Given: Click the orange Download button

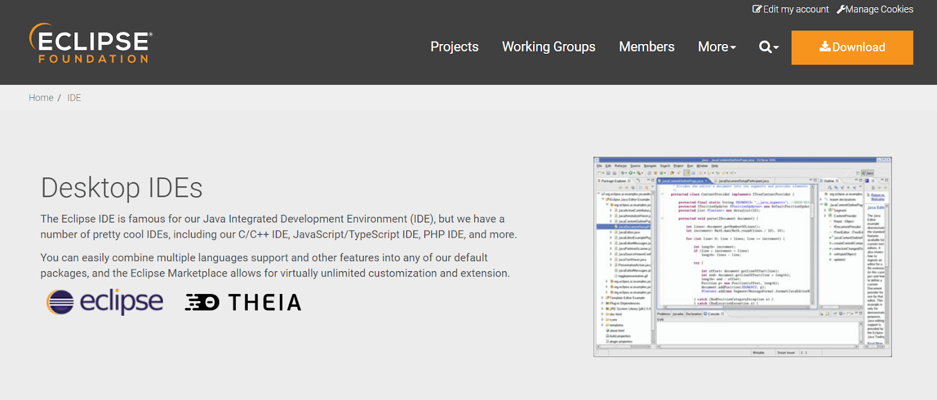Looking at the screenshot, I should point(852,47).
